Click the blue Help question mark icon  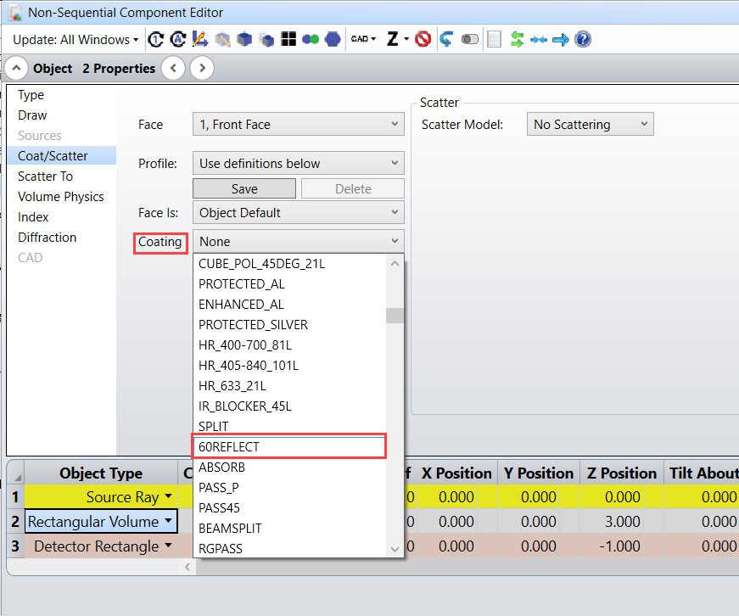pyautogui.click(x=583, y=40)
